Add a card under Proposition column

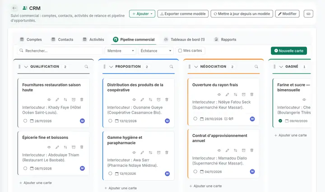121,188
